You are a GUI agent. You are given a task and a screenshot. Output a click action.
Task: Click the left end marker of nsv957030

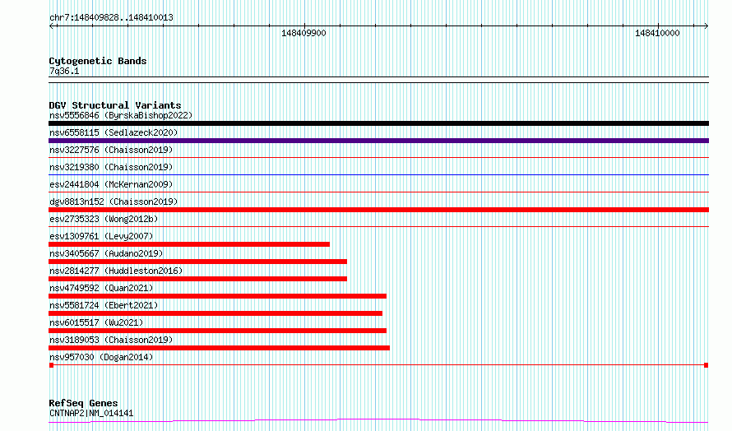tap(51, 365)
